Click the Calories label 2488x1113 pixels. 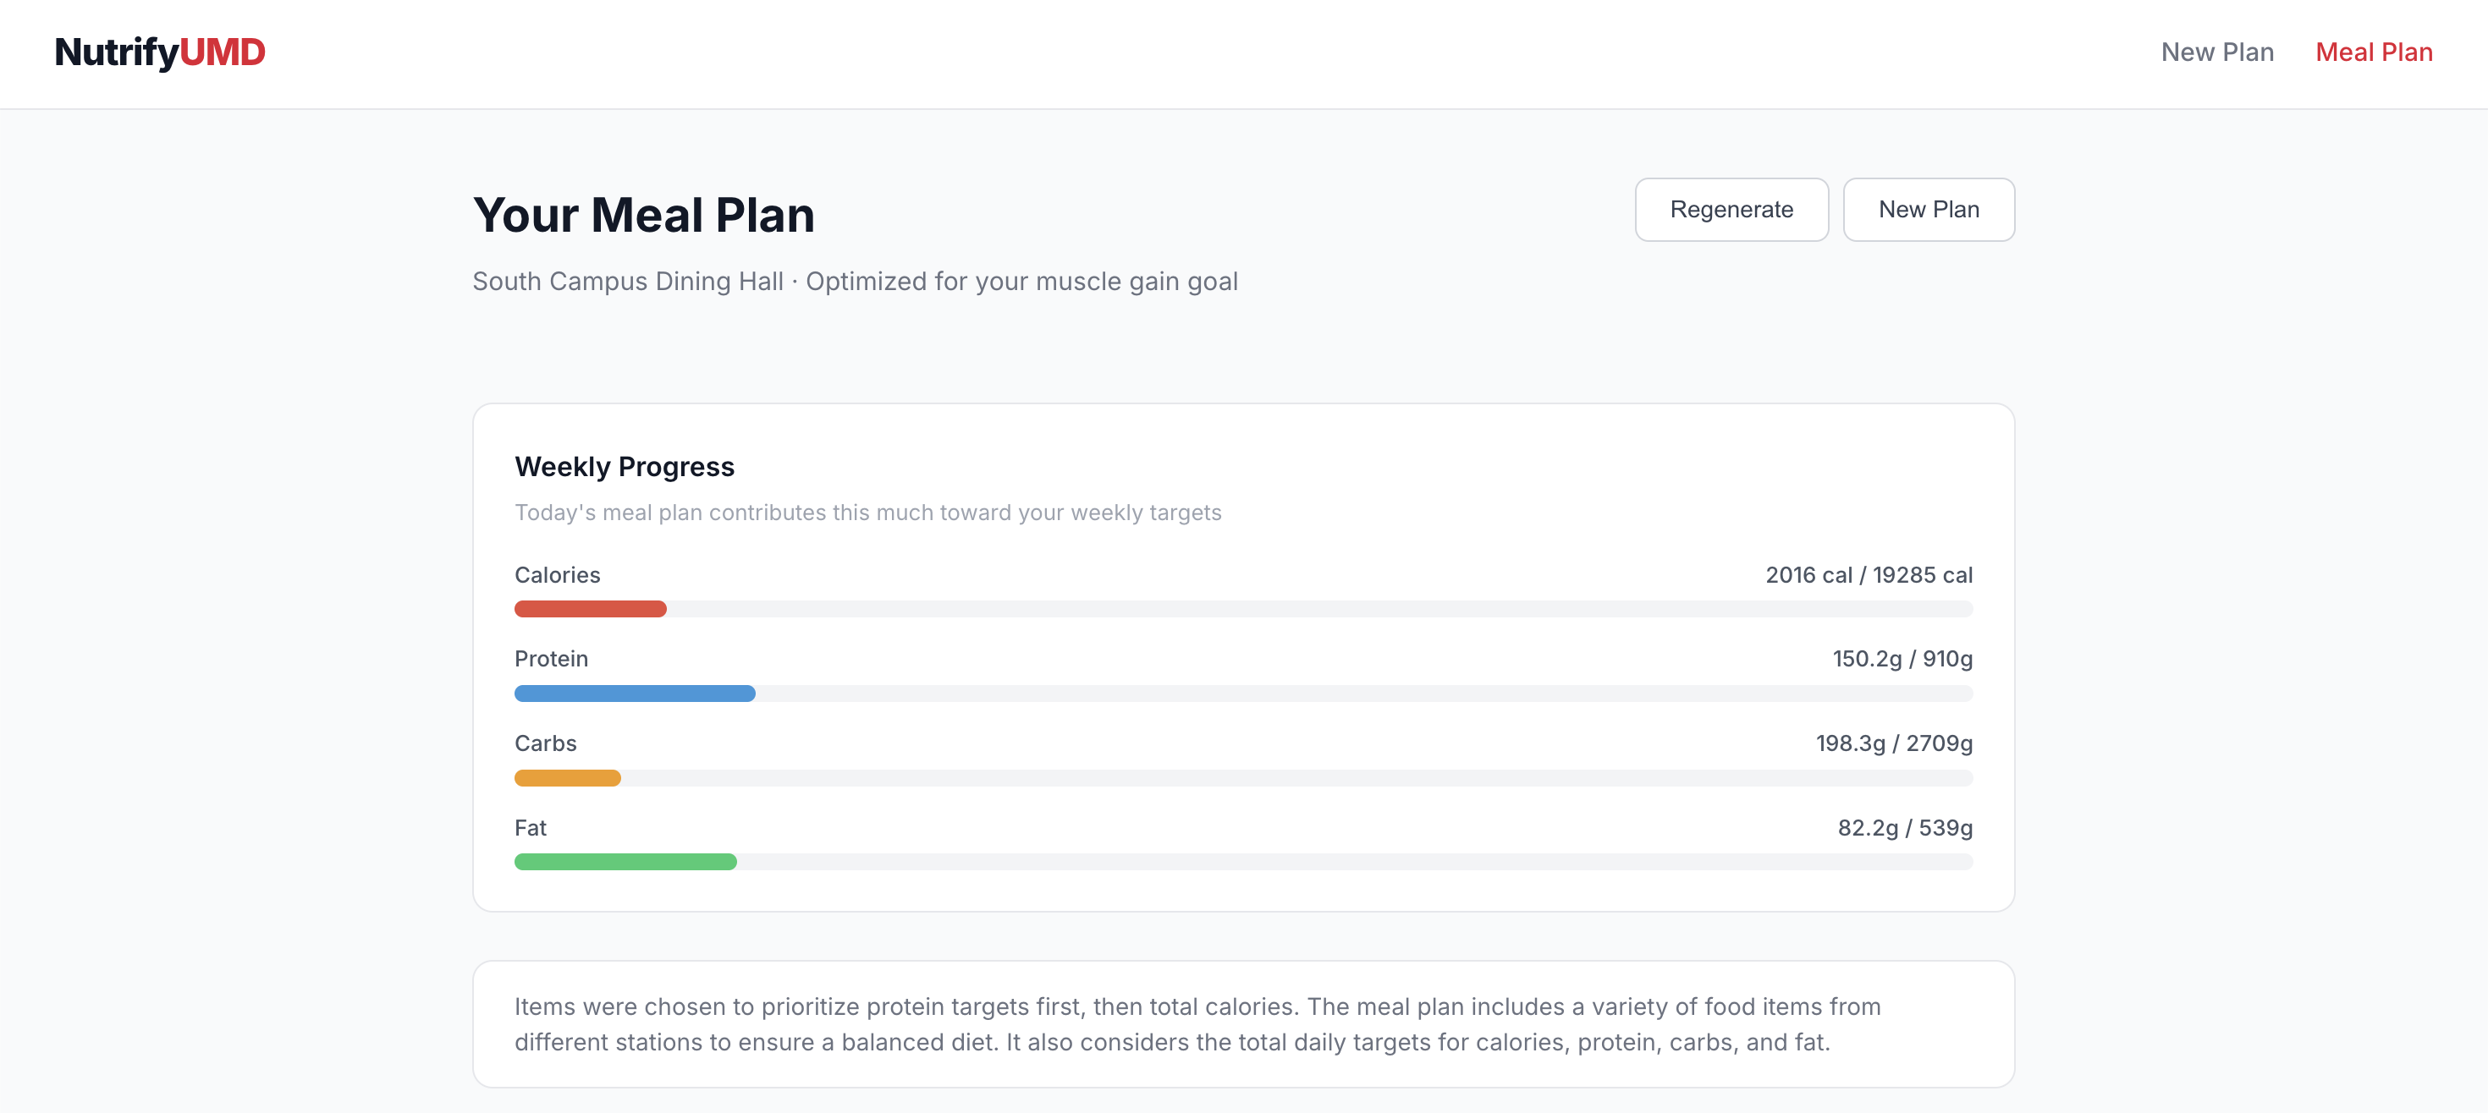point(558,575)
